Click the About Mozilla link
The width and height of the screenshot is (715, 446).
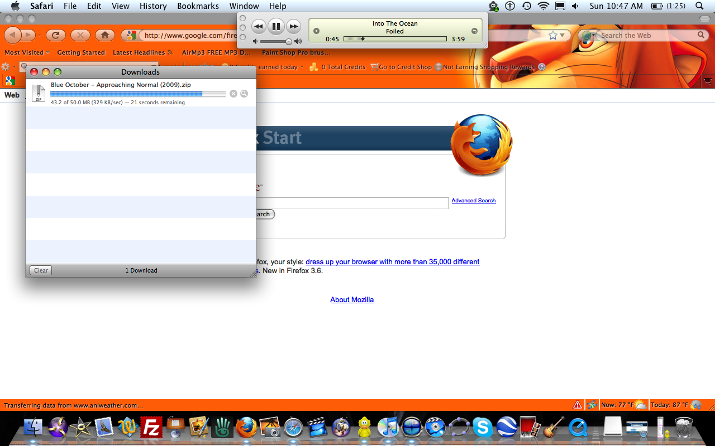point(352,300)
